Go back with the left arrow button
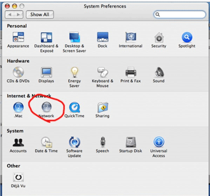 pos(9,15)
